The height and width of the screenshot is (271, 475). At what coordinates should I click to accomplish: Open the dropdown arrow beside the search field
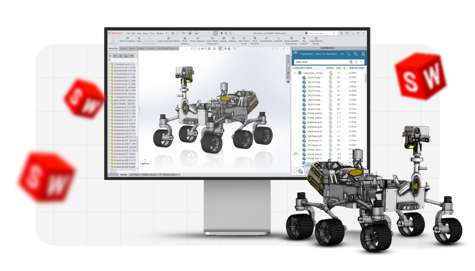[361, 62]
